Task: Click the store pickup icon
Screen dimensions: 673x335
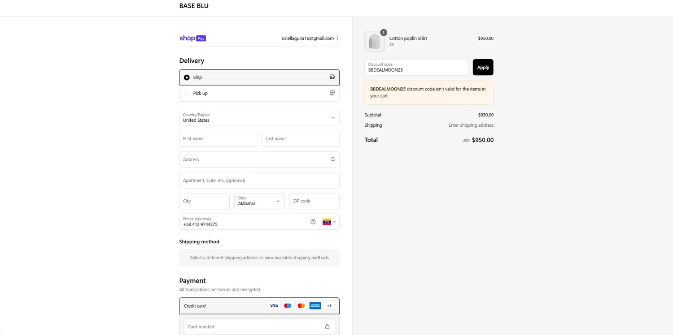Action: (x=332, y=93)
